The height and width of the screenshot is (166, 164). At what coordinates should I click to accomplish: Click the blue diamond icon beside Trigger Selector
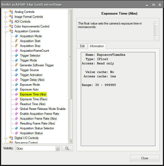click(16, 56)
